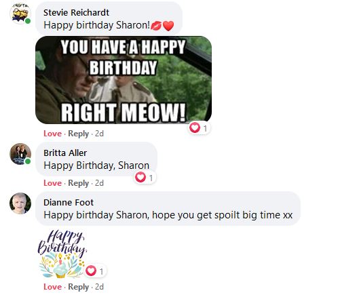Screen dimensions: 338x295
Task: Open Stevie Reichardt's name link
Action: pos(76,13)
